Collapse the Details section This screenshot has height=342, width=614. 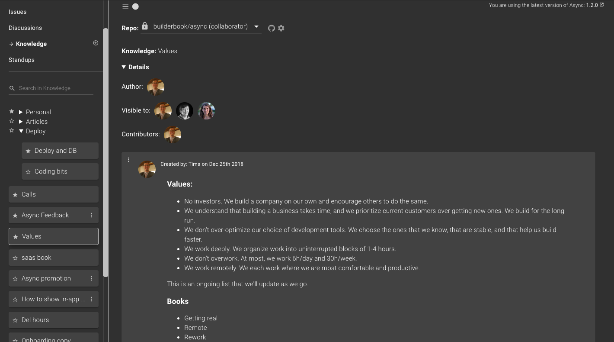[x=124, y=67]
